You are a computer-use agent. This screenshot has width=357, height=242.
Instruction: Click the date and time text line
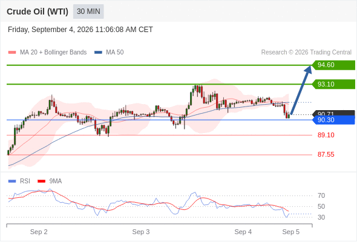point(80,30)
